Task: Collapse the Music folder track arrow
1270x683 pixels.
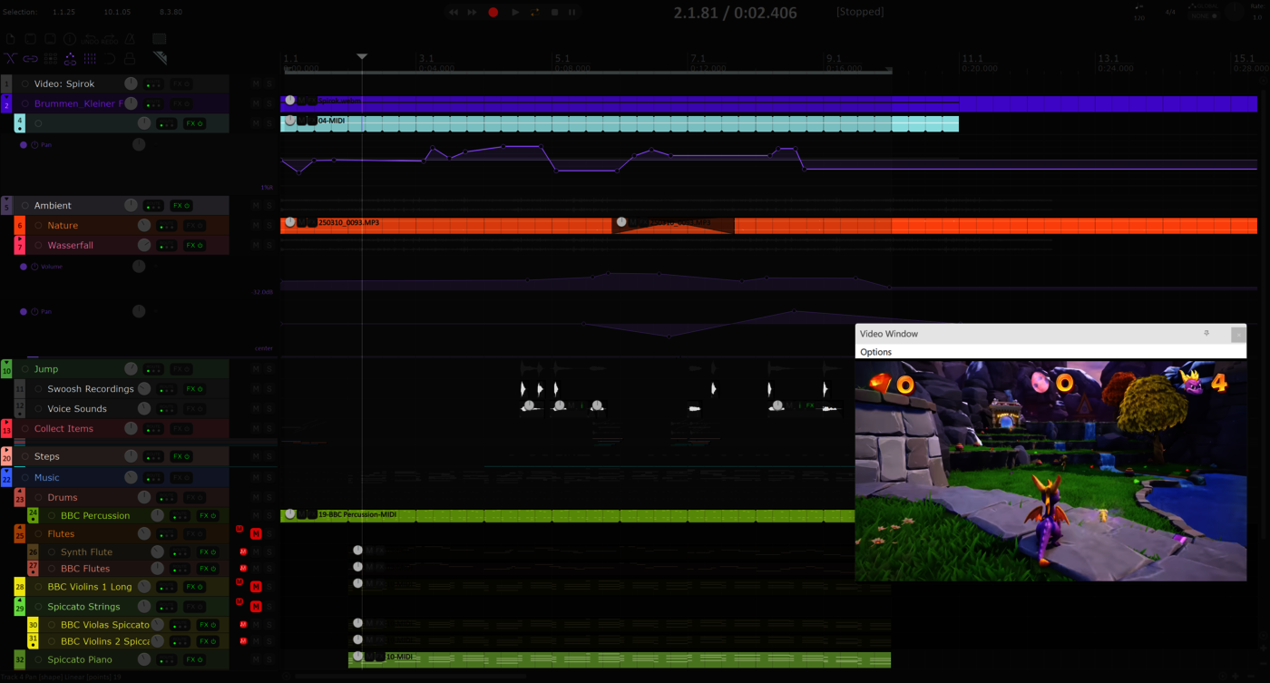Action: coord(6,471)
